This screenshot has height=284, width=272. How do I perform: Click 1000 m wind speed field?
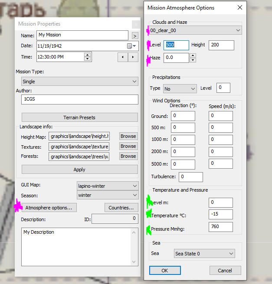tap(221, 140)
